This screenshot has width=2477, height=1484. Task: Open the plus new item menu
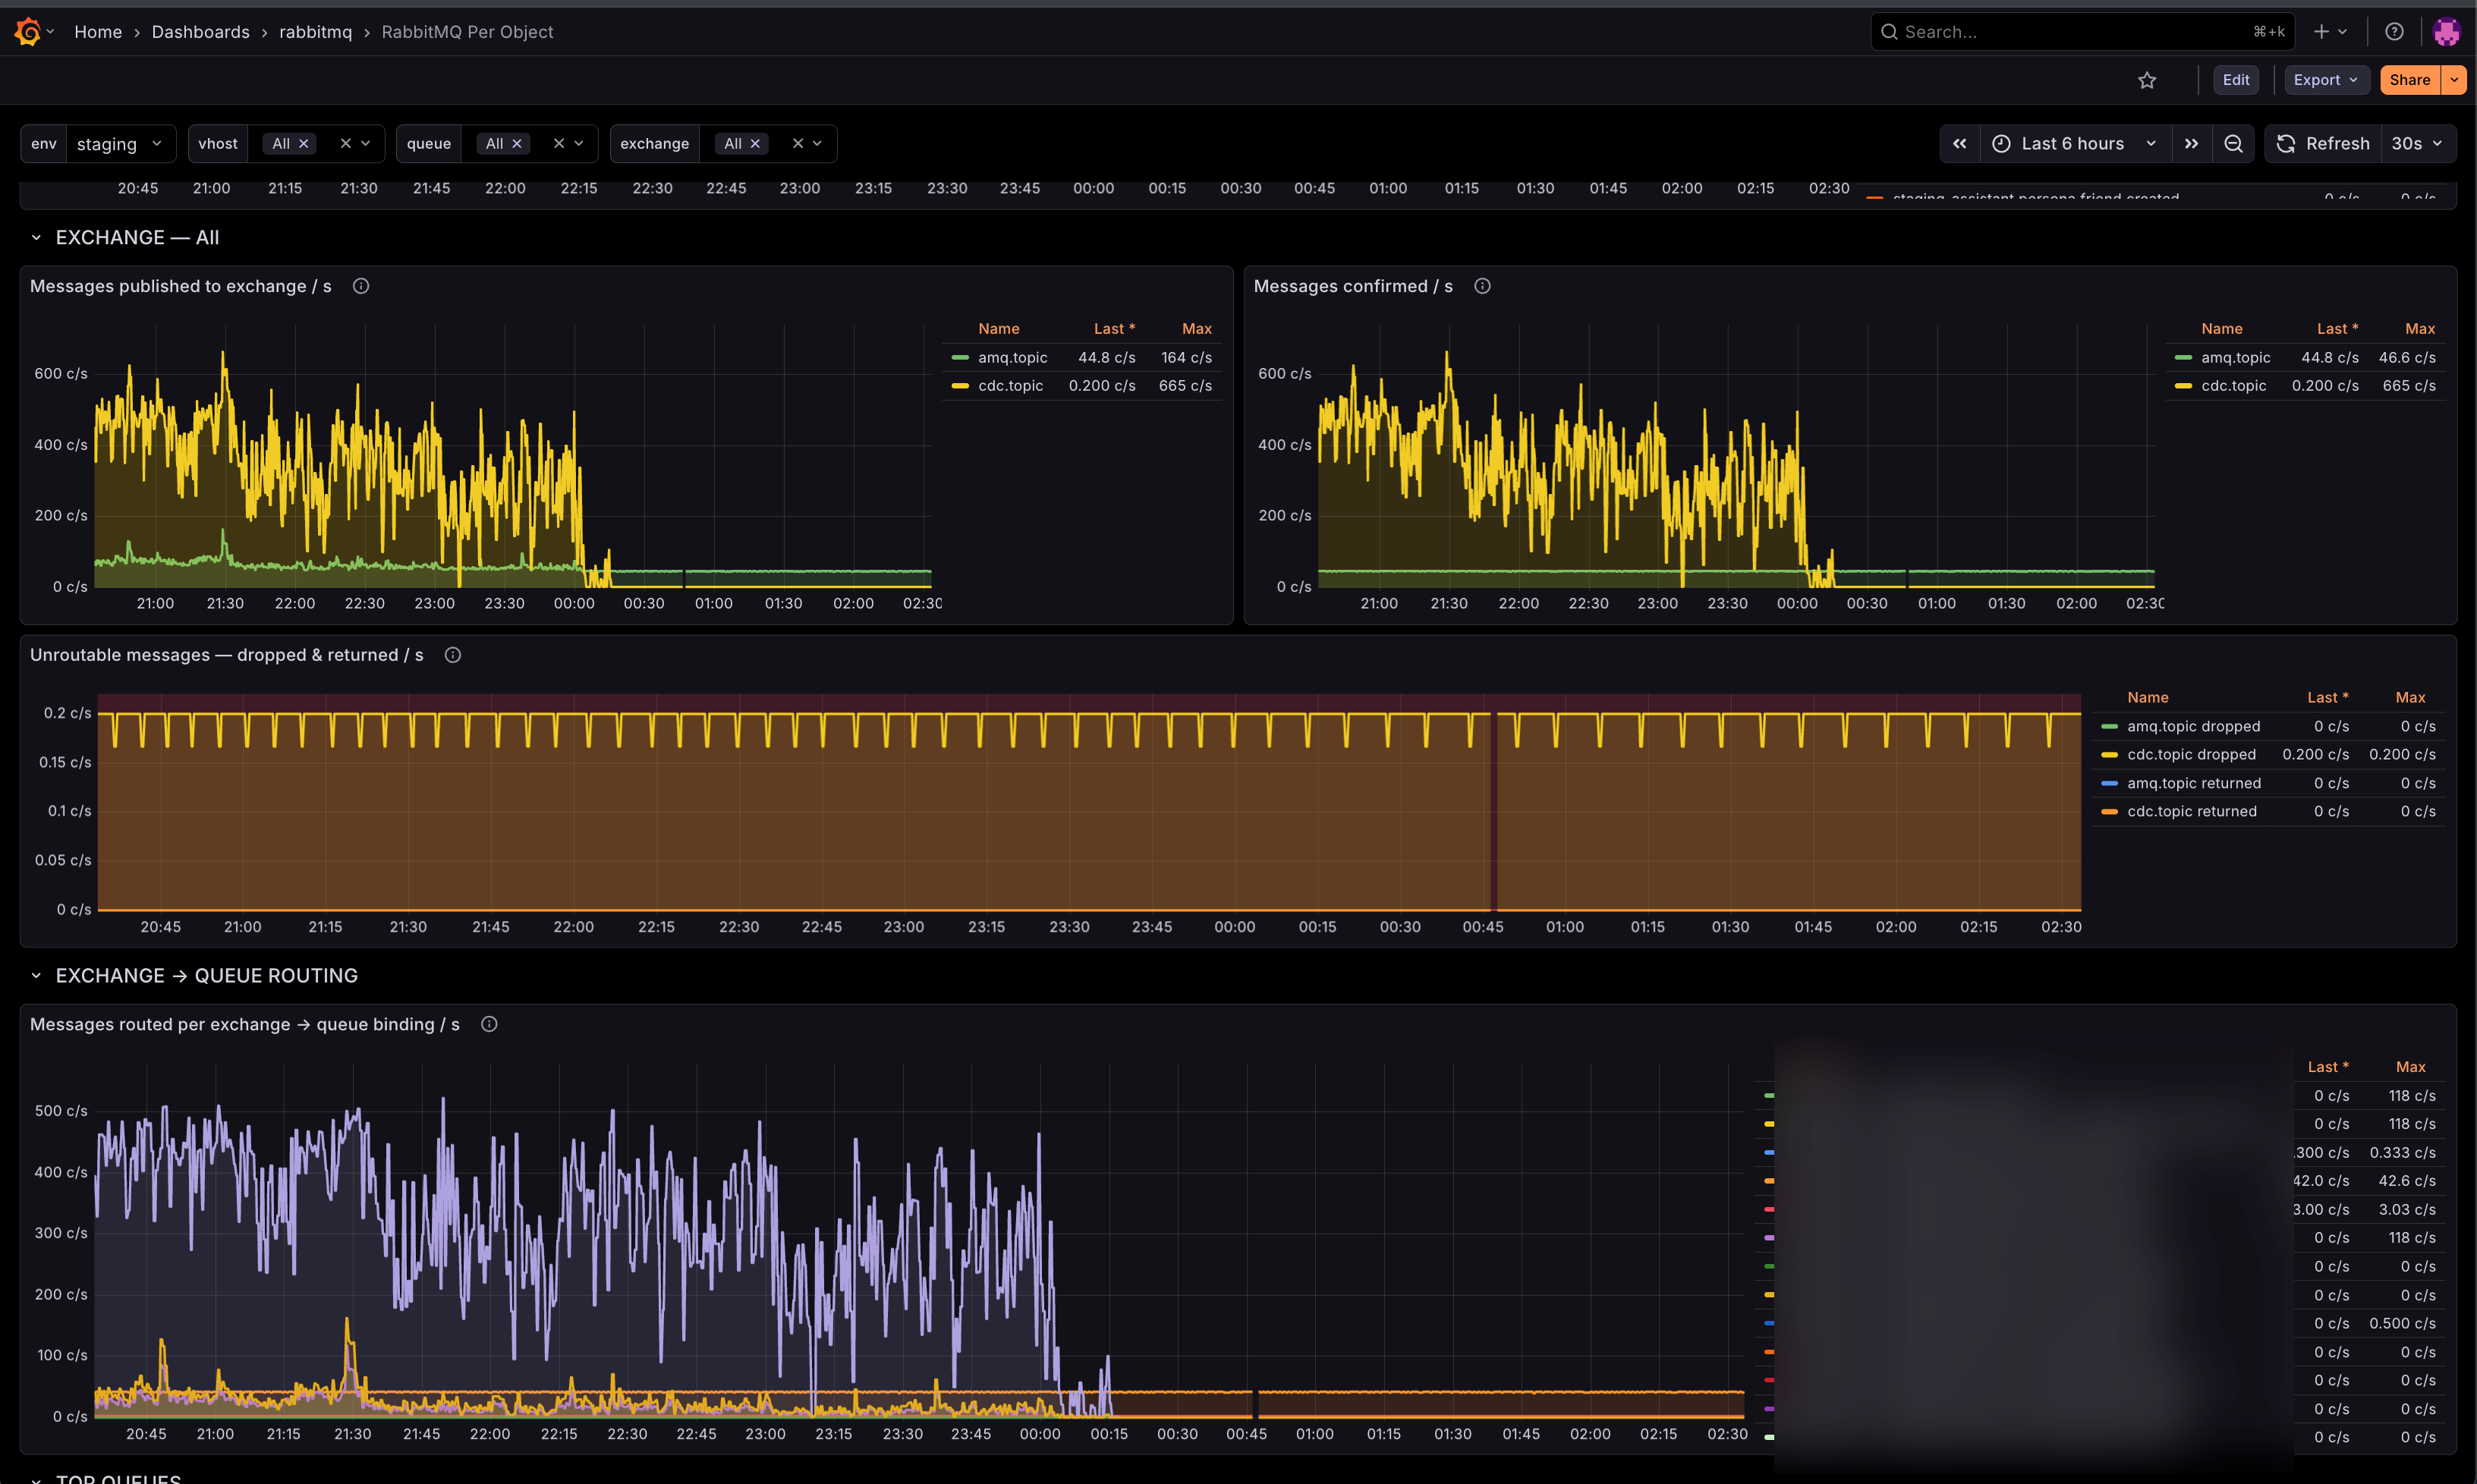2330,32
